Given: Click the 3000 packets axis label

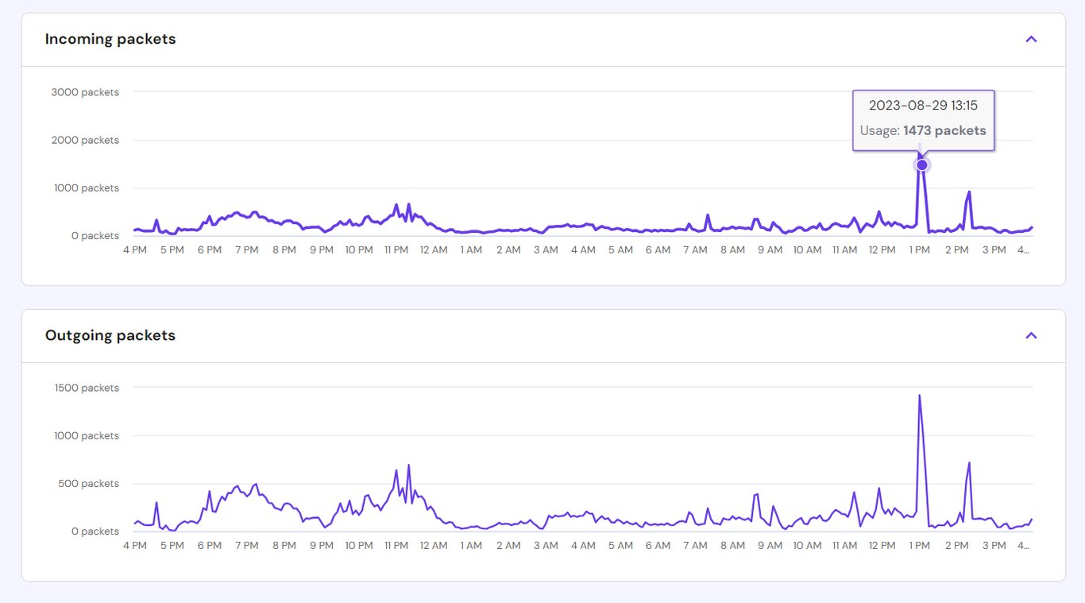Looking at the screenshot, I should (x=85, y=92).
